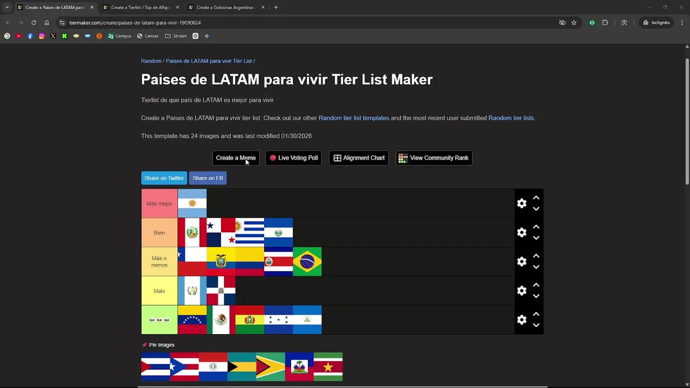Open settings gear for Más mejor tier
690x388 pixels.
tap(521, 204)
